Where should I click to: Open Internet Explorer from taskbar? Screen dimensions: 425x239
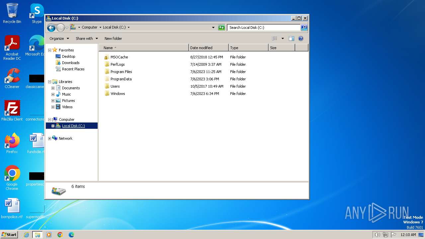26,235
